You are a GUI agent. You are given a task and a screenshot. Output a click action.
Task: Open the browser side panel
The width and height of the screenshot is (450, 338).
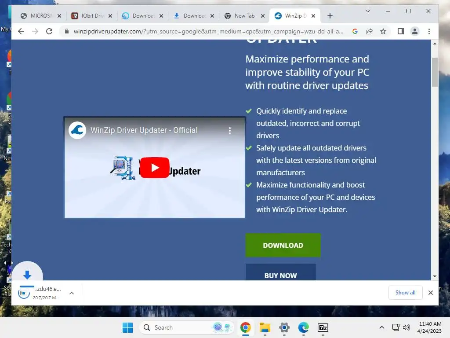(x=401, y=31)
